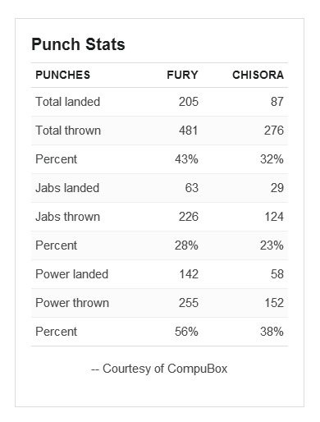Select the Power landed row label
This screenshot has height=422, width=320.
72,274
